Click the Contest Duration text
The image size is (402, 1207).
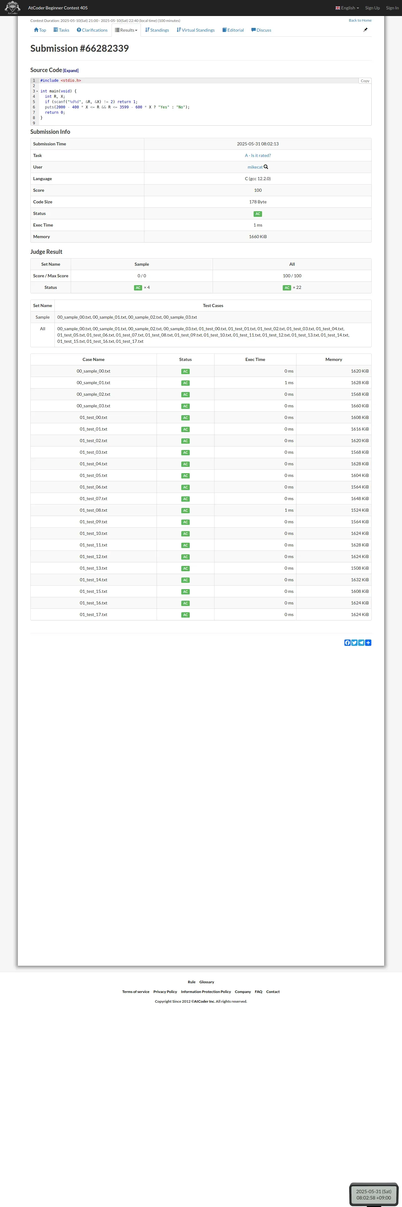point(105,21)
